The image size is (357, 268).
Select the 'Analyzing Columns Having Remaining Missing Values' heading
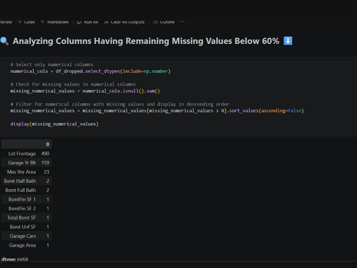[x=146, y=41]
